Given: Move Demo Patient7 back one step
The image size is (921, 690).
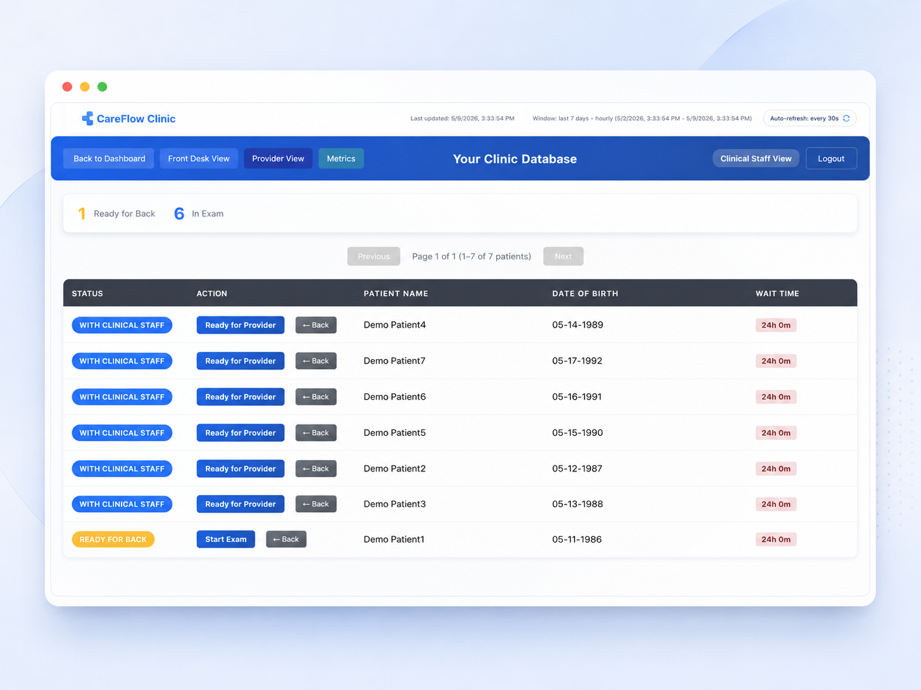Looking at the screenshot, I should coord(316,361).
